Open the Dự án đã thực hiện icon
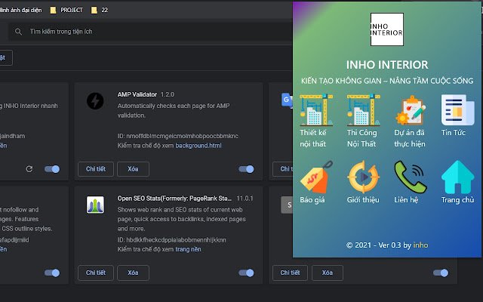Image resolution: width=483 pixels, height=302 pixels. tap(411, 110)
